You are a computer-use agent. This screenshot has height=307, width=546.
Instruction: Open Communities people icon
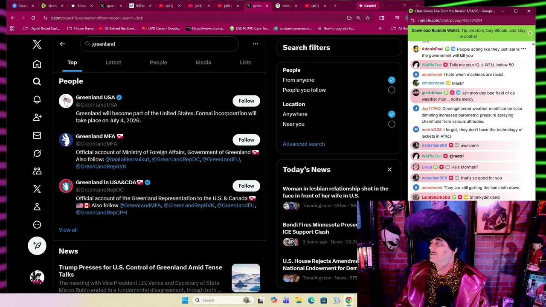(x=37, y=171)
